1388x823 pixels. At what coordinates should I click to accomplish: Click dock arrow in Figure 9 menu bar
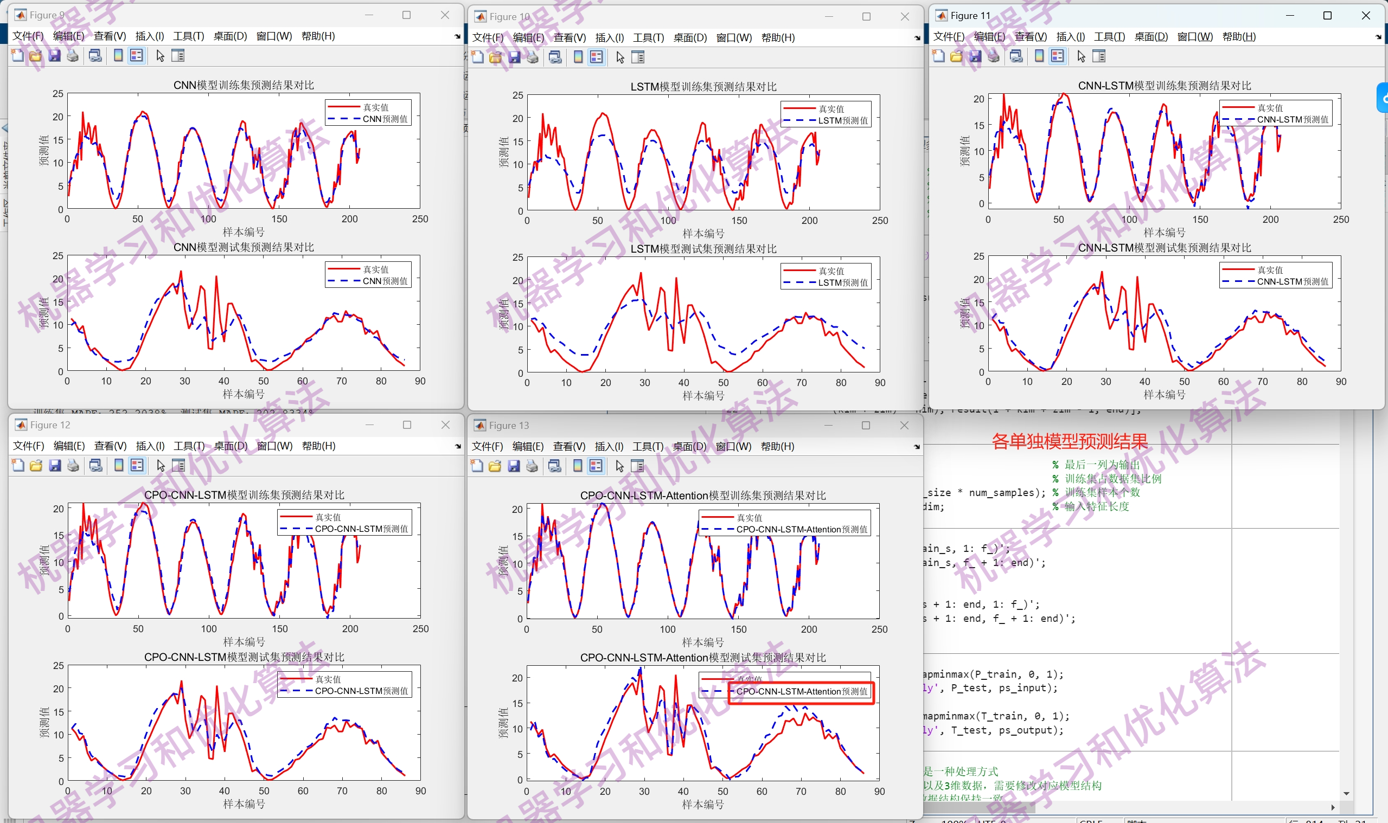pos(457,37)
